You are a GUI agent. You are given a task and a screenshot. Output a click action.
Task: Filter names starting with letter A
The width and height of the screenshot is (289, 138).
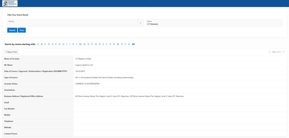(38, 44)
